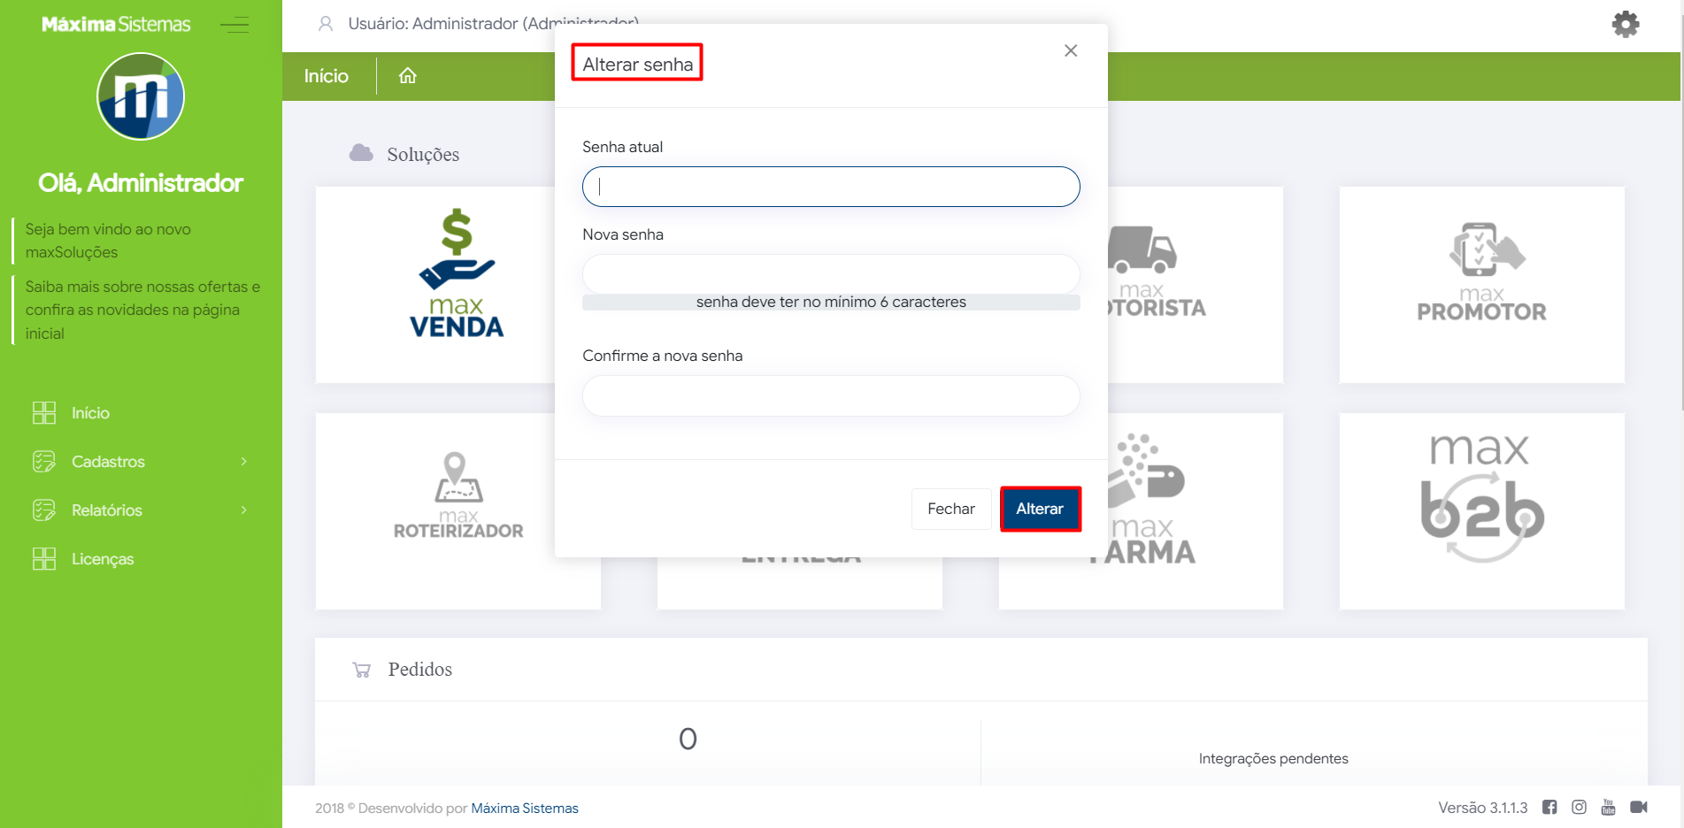
Task: Click the Fechar button
Action: tap(951, 509)
